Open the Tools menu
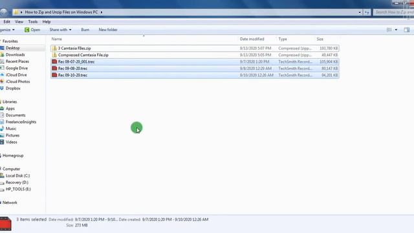The height and width of the screenshot is (233, 414). [33, 21]
